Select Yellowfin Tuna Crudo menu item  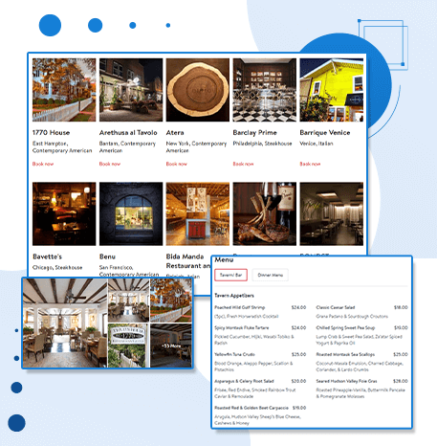click(234, 354)
